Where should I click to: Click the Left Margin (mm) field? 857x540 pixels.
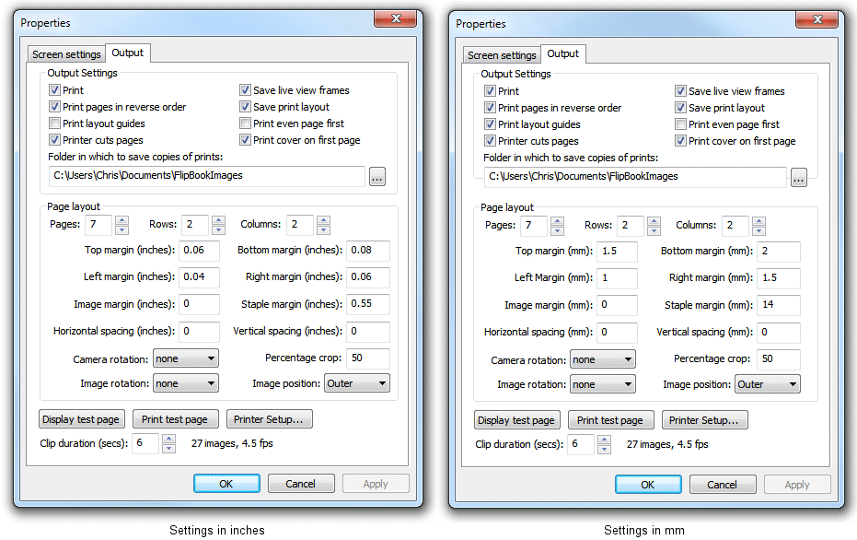[x=617, y=278]
